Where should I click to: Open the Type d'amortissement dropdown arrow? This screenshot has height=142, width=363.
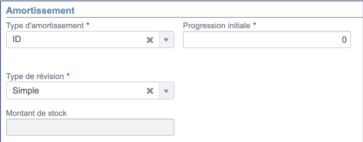click(x=166, y=40)
